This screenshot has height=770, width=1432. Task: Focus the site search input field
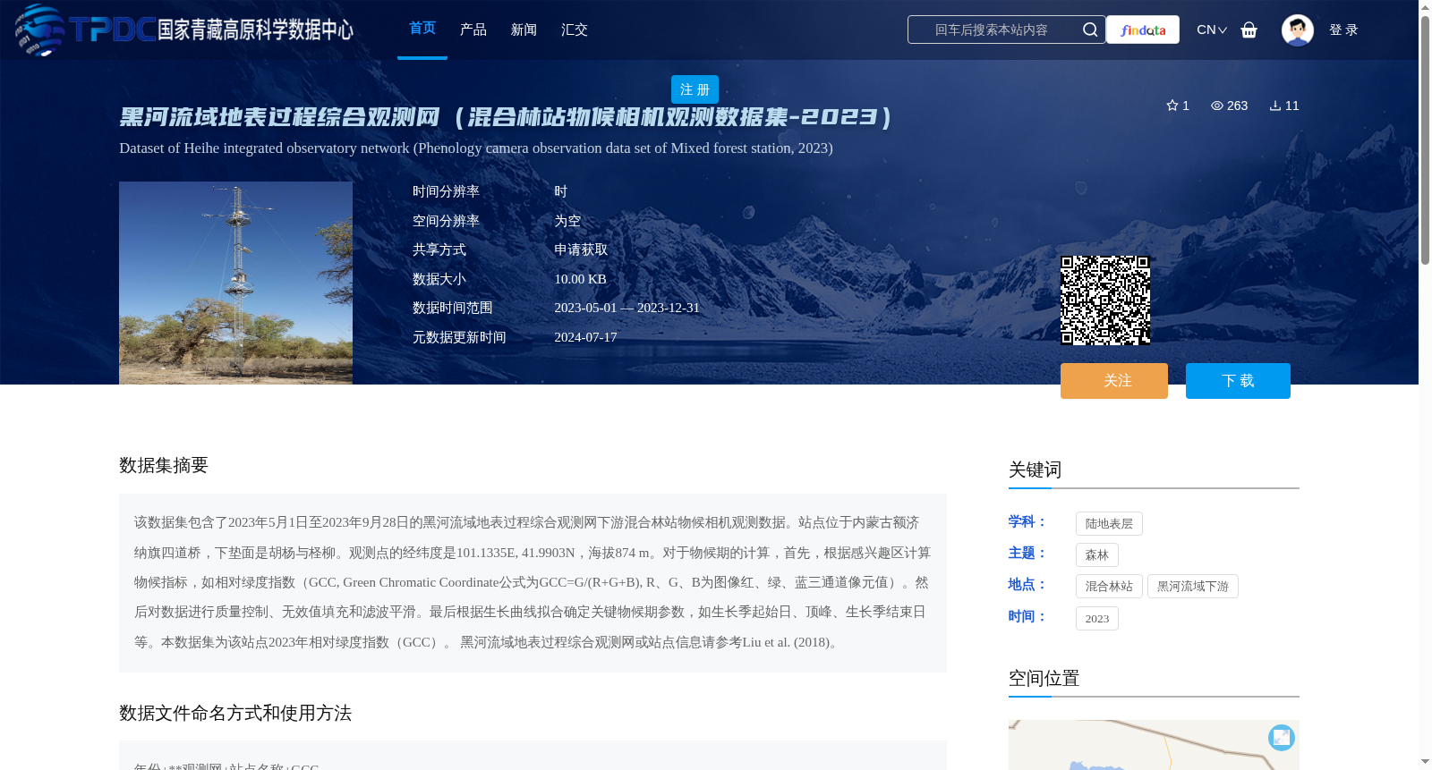pos(993,30)
